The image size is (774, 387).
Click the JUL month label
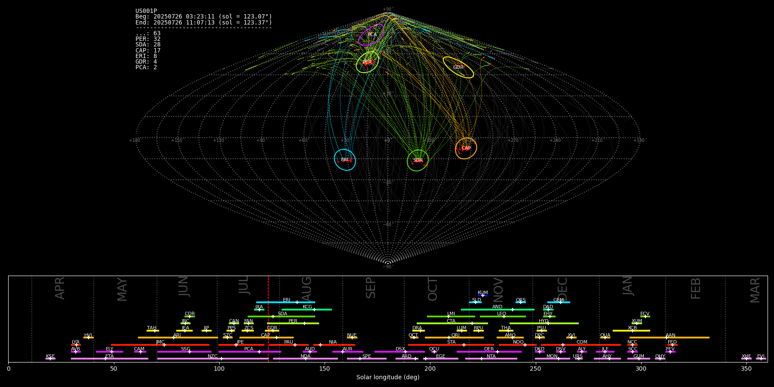point(244,285)
